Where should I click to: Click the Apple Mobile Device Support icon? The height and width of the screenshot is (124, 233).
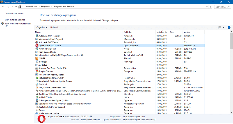coord(37,107)
